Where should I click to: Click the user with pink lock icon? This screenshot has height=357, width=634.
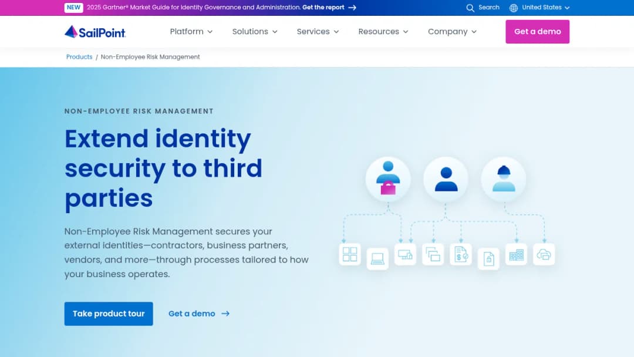388,178
